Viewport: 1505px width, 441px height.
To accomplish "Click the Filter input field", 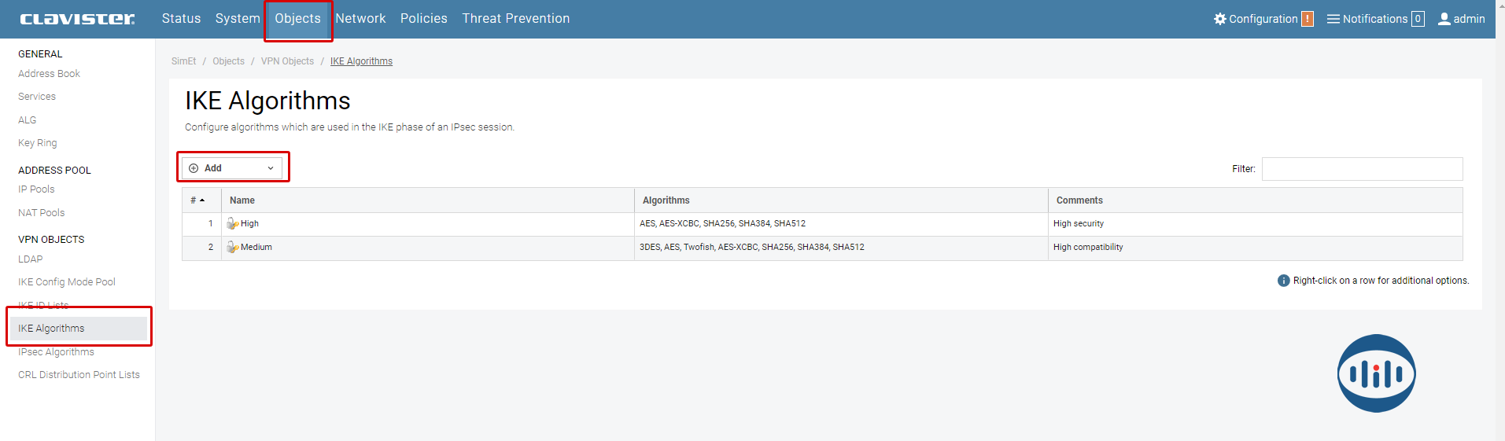I will (x=1362, y=169).
